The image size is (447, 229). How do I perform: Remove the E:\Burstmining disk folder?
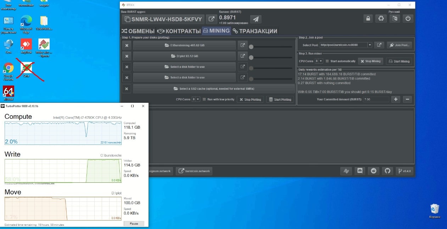coord(127,45)
